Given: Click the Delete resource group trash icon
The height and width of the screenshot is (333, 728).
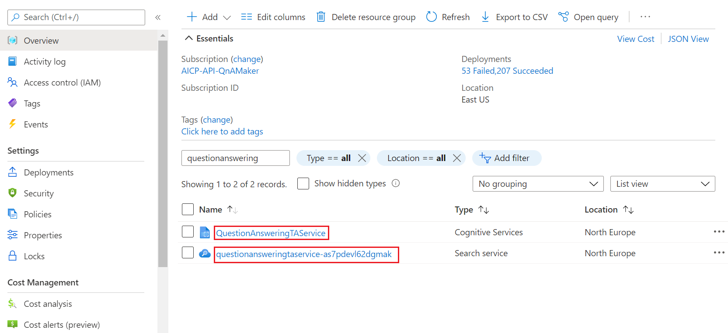Looking at the screenshot, I should click(321, 17).
